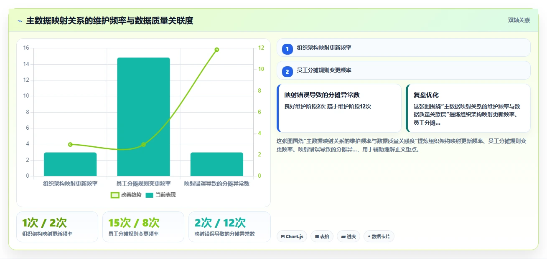
Task: Click the teal 当前表现 legend swatch
Action: pos(150,195)
